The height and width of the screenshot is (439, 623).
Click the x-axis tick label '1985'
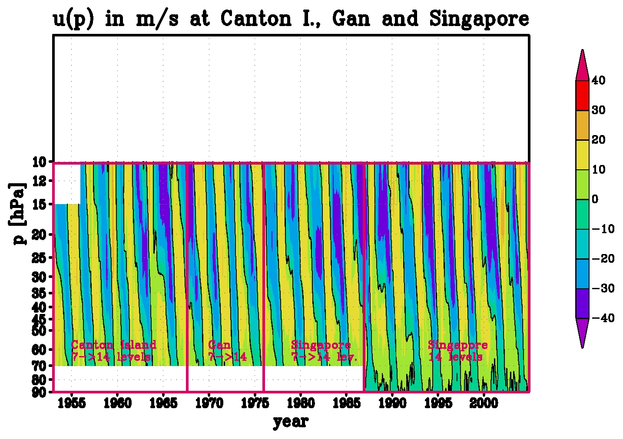tap(346, 403)
